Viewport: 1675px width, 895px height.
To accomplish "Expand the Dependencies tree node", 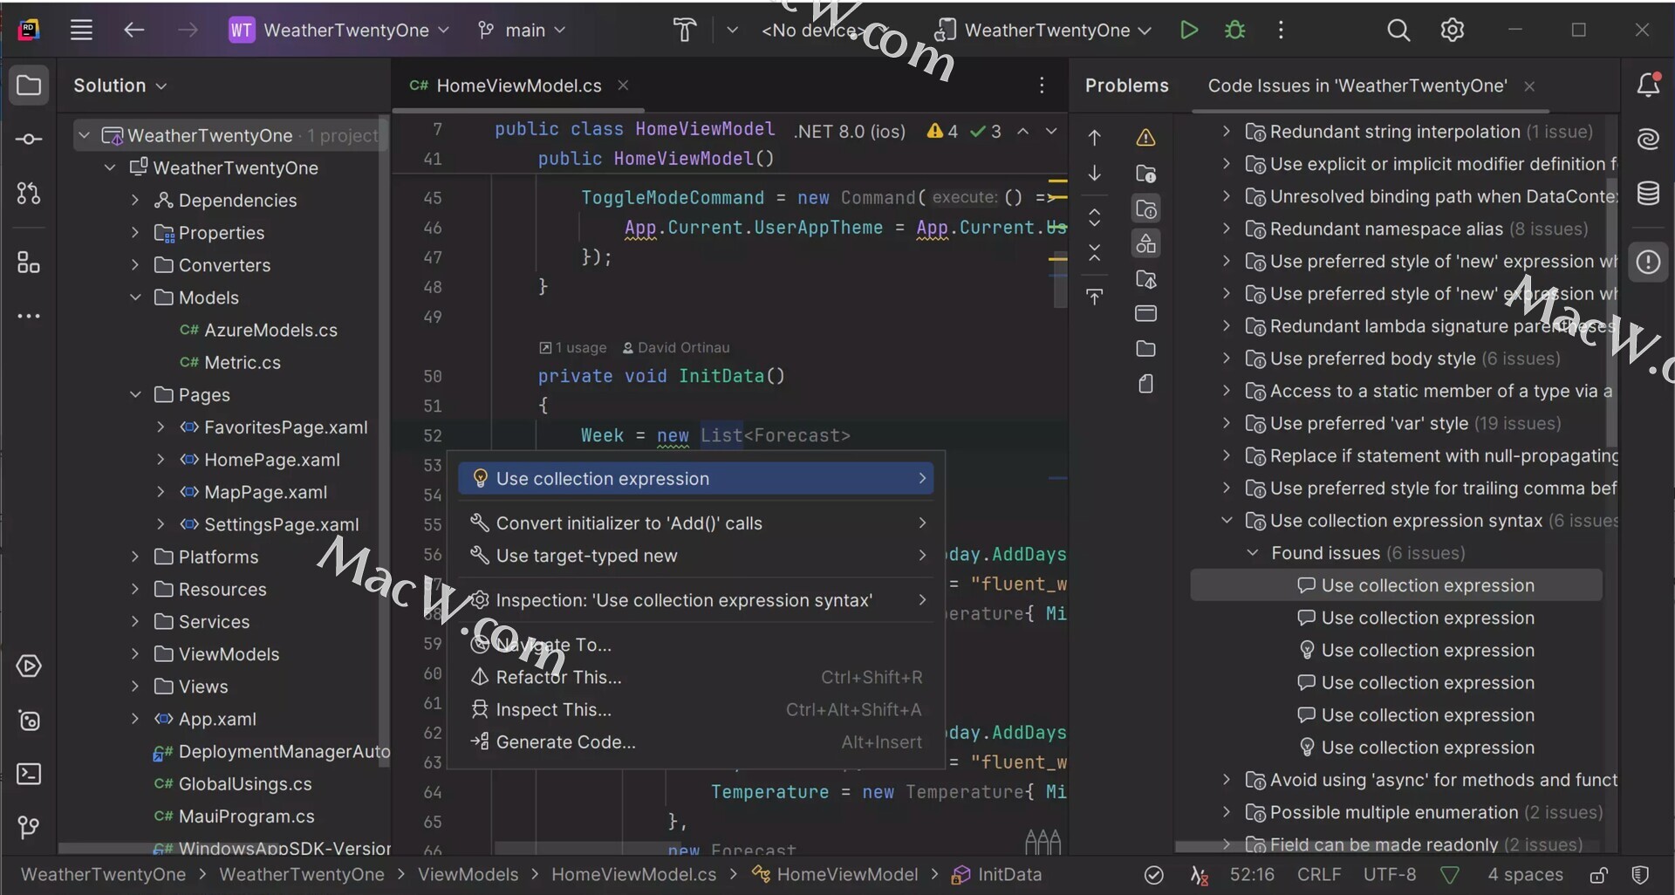I will pos(135,201).
